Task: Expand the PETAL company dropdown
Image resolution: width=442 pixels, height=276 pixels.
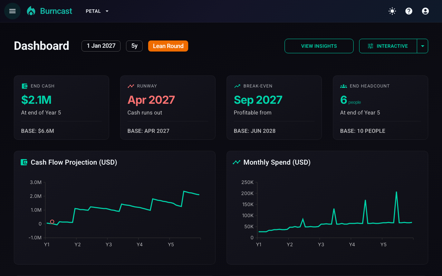Action: (x=97, y=11)
